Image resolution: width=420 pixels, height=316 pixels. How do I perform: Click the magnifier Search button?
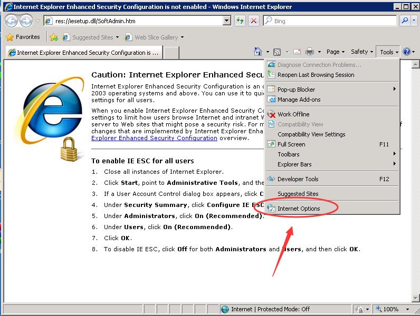(x=405, y=21)
